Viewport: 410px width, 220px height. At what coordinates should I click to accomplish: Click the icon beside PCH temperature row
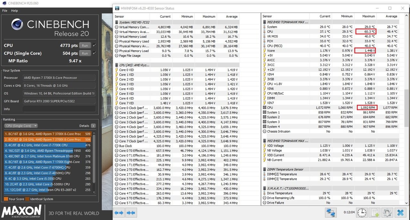(265, 41)
